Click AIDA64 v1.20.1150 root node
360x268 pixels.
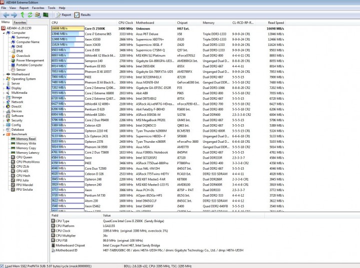pyautogui.click(x=19, y=28)
